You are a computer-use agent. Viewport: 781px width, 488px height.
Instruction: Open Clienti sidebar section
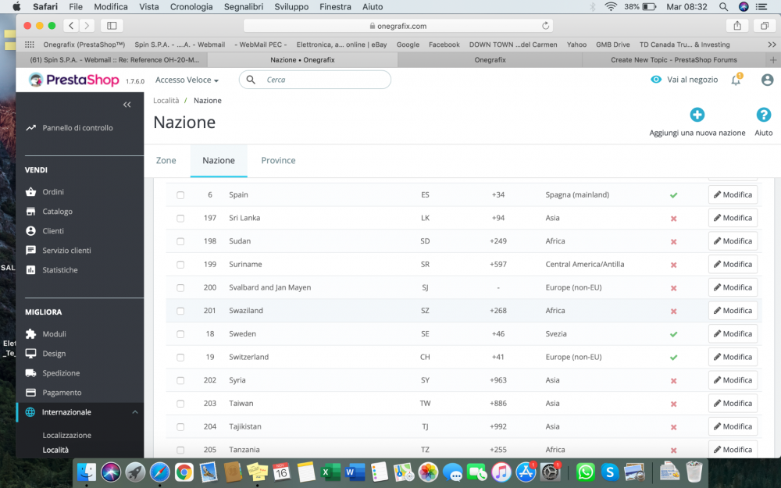(x=53, y=230)
